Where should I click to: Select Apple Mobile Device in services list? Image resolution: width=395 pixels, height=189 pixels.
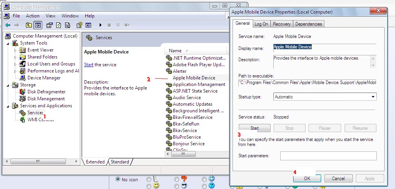pyautogui.click(x=194, y=78)
